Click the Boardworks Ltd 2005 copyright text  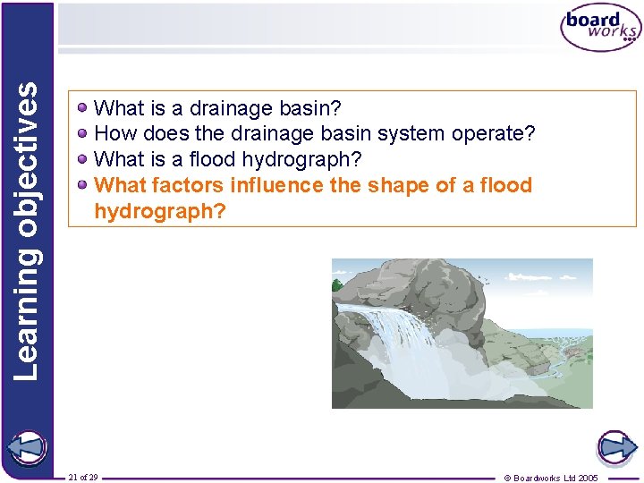click(x=551, y=478)
